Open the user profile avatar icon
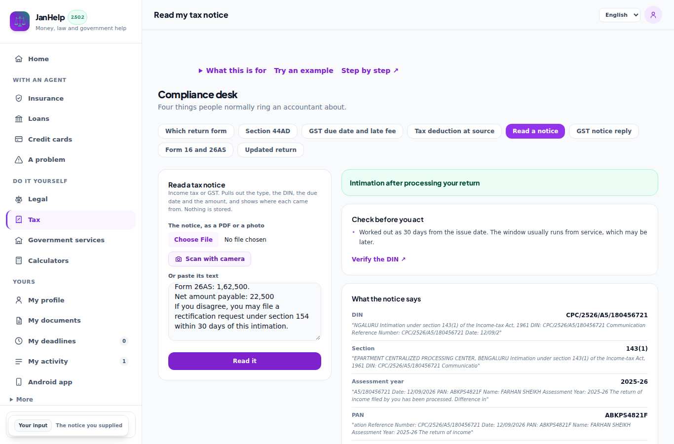Viewport: 674px width, 444px height. (x=653, y=15)
